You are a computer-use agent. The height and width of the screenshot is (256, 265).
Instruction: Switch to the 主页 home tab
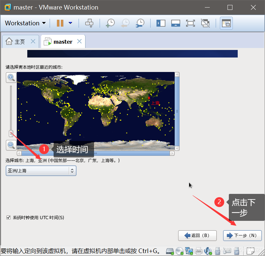click(20, 41)
